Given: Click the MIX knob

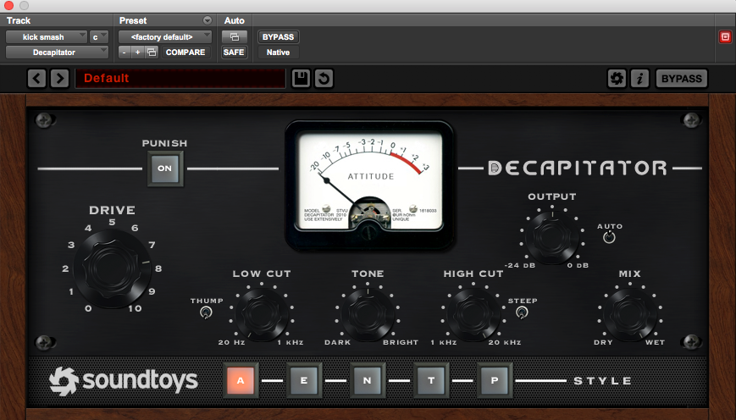Looking at the screenshot, I should pyautogui.click(x=630, y=314).
